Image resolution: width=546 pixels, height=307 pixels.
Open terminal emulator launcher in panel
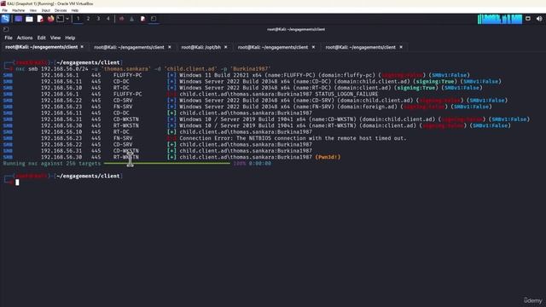tap(60, 19)
